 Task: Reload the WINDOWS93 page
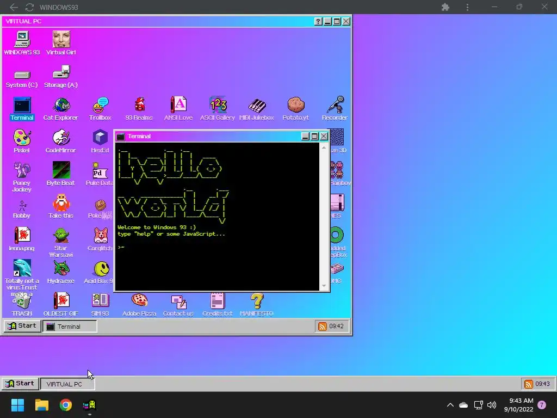point(29,7)
